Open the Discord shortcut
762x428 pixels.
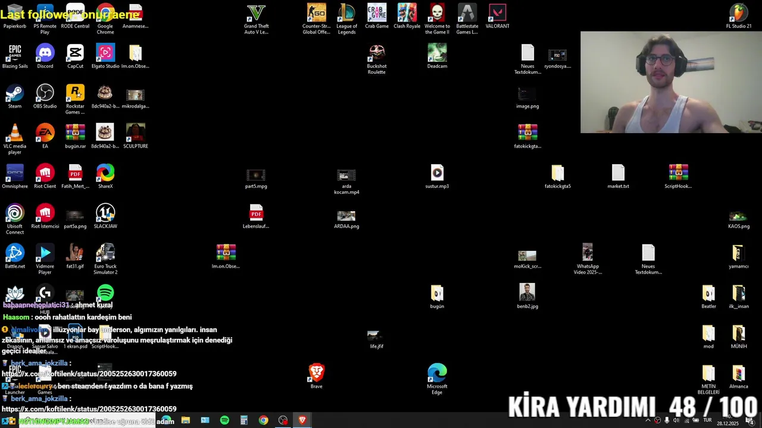click(45, 56)
